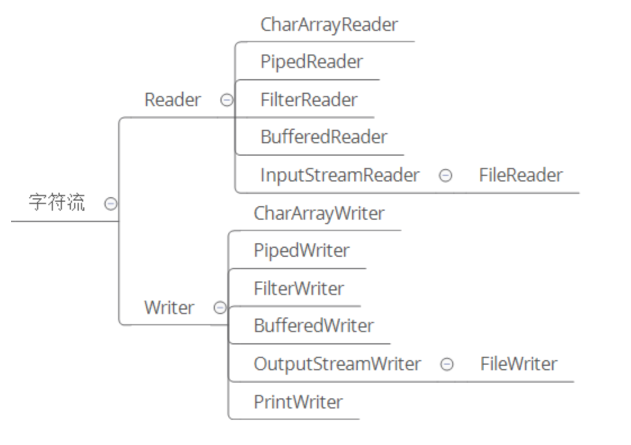Click the InputStreamReader node label
631x445 pixels.
pyautogui.click(x=340, y=175)
